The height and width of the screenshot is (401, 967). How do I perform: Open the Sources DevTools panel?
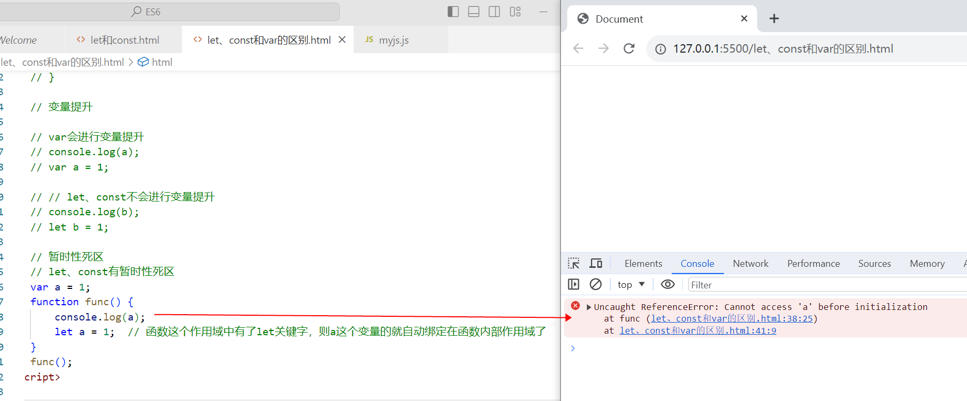click(x=874, y=264)
